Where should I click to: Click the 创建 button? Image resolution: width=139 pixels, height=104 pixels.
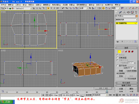121,89
